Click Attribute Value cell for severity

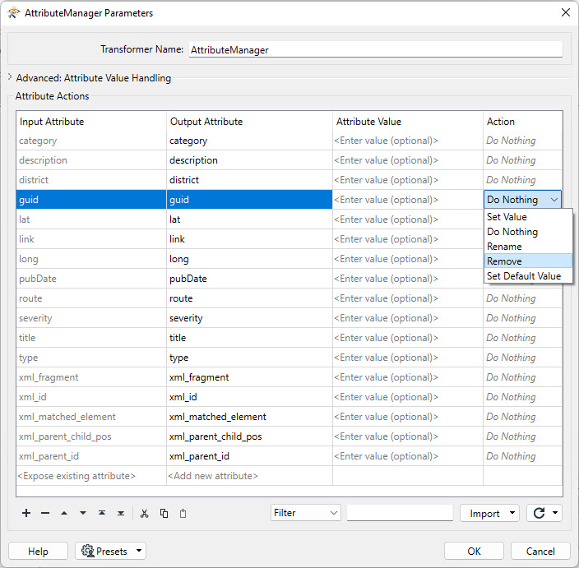tap(408, 318)
